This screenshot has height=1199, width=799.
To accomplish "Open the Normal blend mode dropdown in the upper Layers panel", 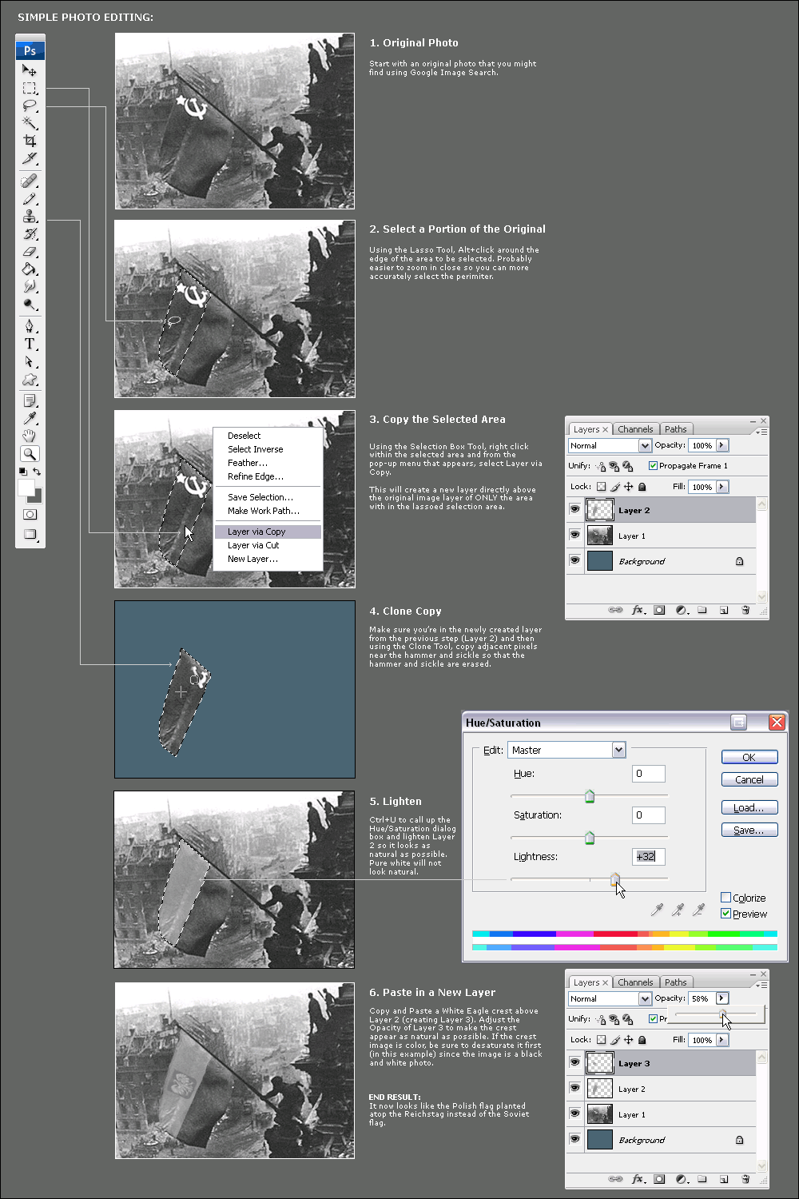I will point(644,445).
